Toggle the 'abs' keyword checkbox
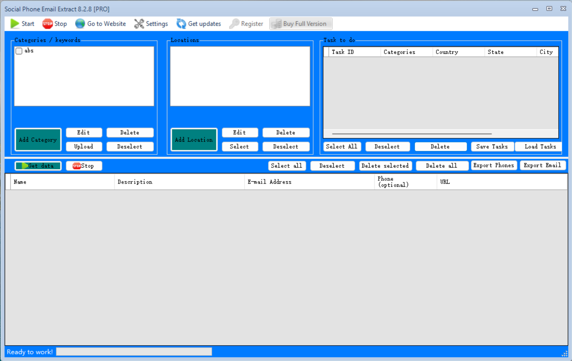Screen dimensions: 572x361 (19, 51)
